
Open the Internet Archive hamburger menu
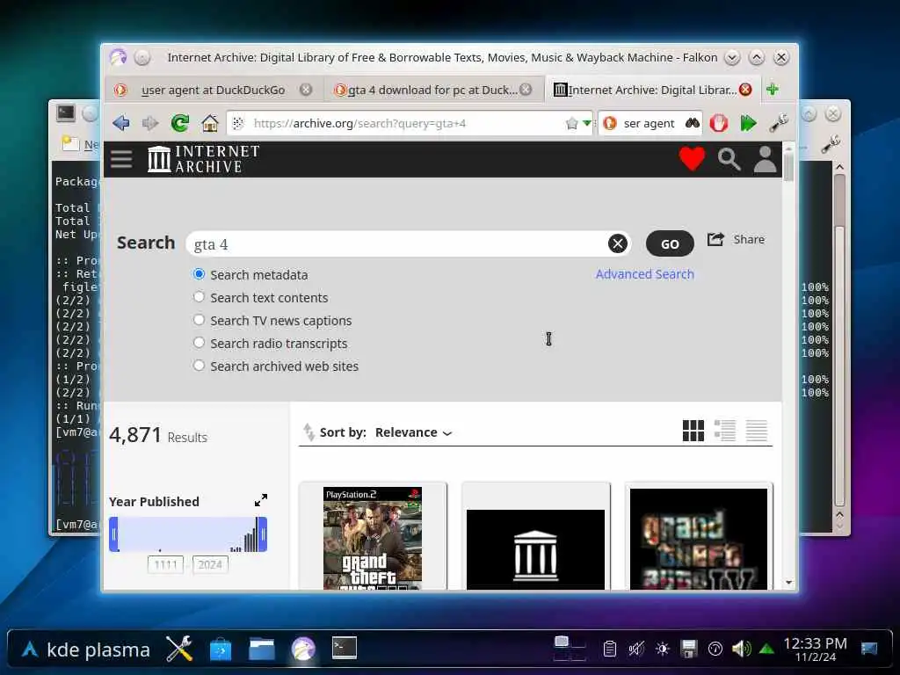(x=121, y=158)
